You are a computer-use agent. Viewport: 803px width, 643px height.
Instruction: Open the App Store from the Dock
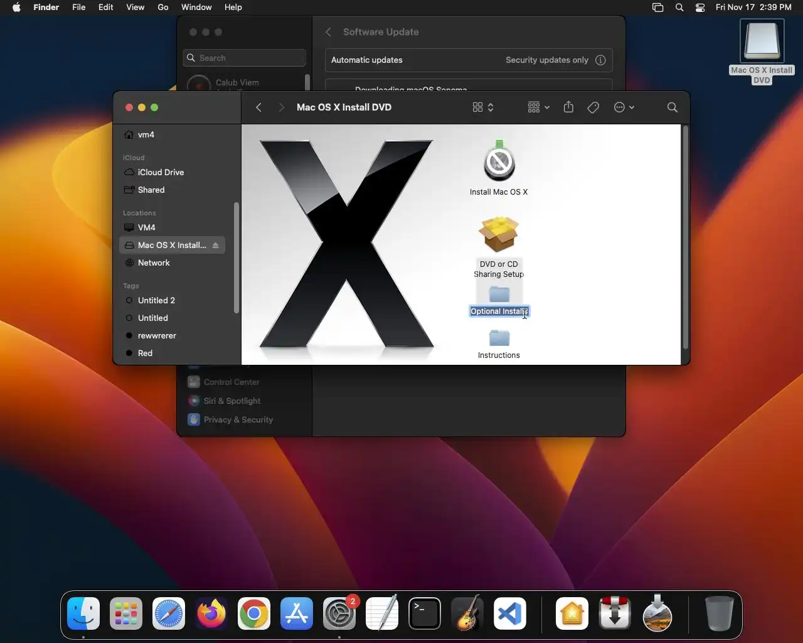tap(297, 613)
